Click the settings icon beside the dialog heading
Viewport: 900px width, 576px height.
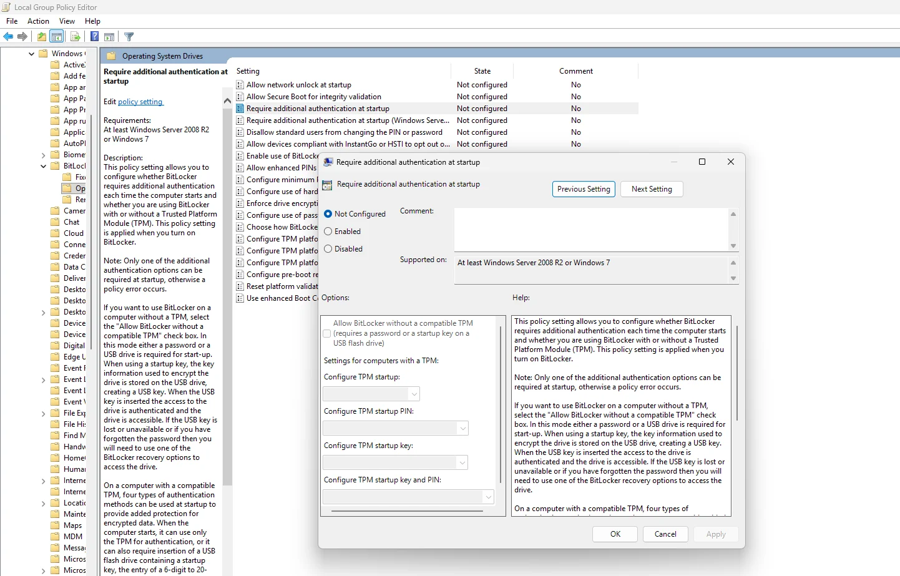click(x=327, y=185)
